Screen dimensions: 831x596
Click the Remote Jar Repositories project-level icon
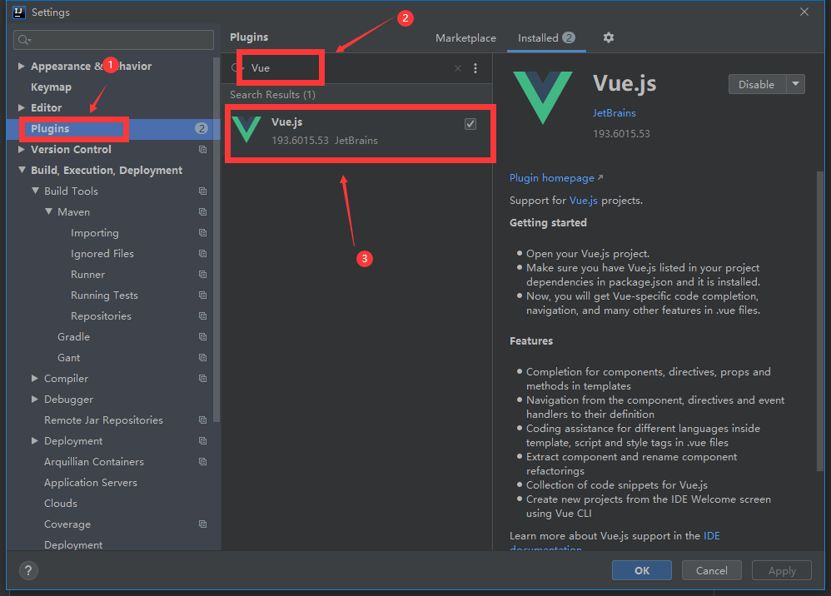click(x=202, y=420)
